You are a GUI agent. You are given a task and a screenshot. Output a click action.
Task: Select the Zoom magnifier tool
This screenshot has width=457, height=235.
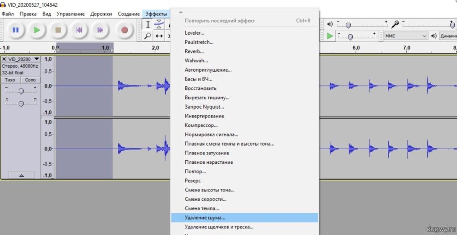(x=148, y=36)
